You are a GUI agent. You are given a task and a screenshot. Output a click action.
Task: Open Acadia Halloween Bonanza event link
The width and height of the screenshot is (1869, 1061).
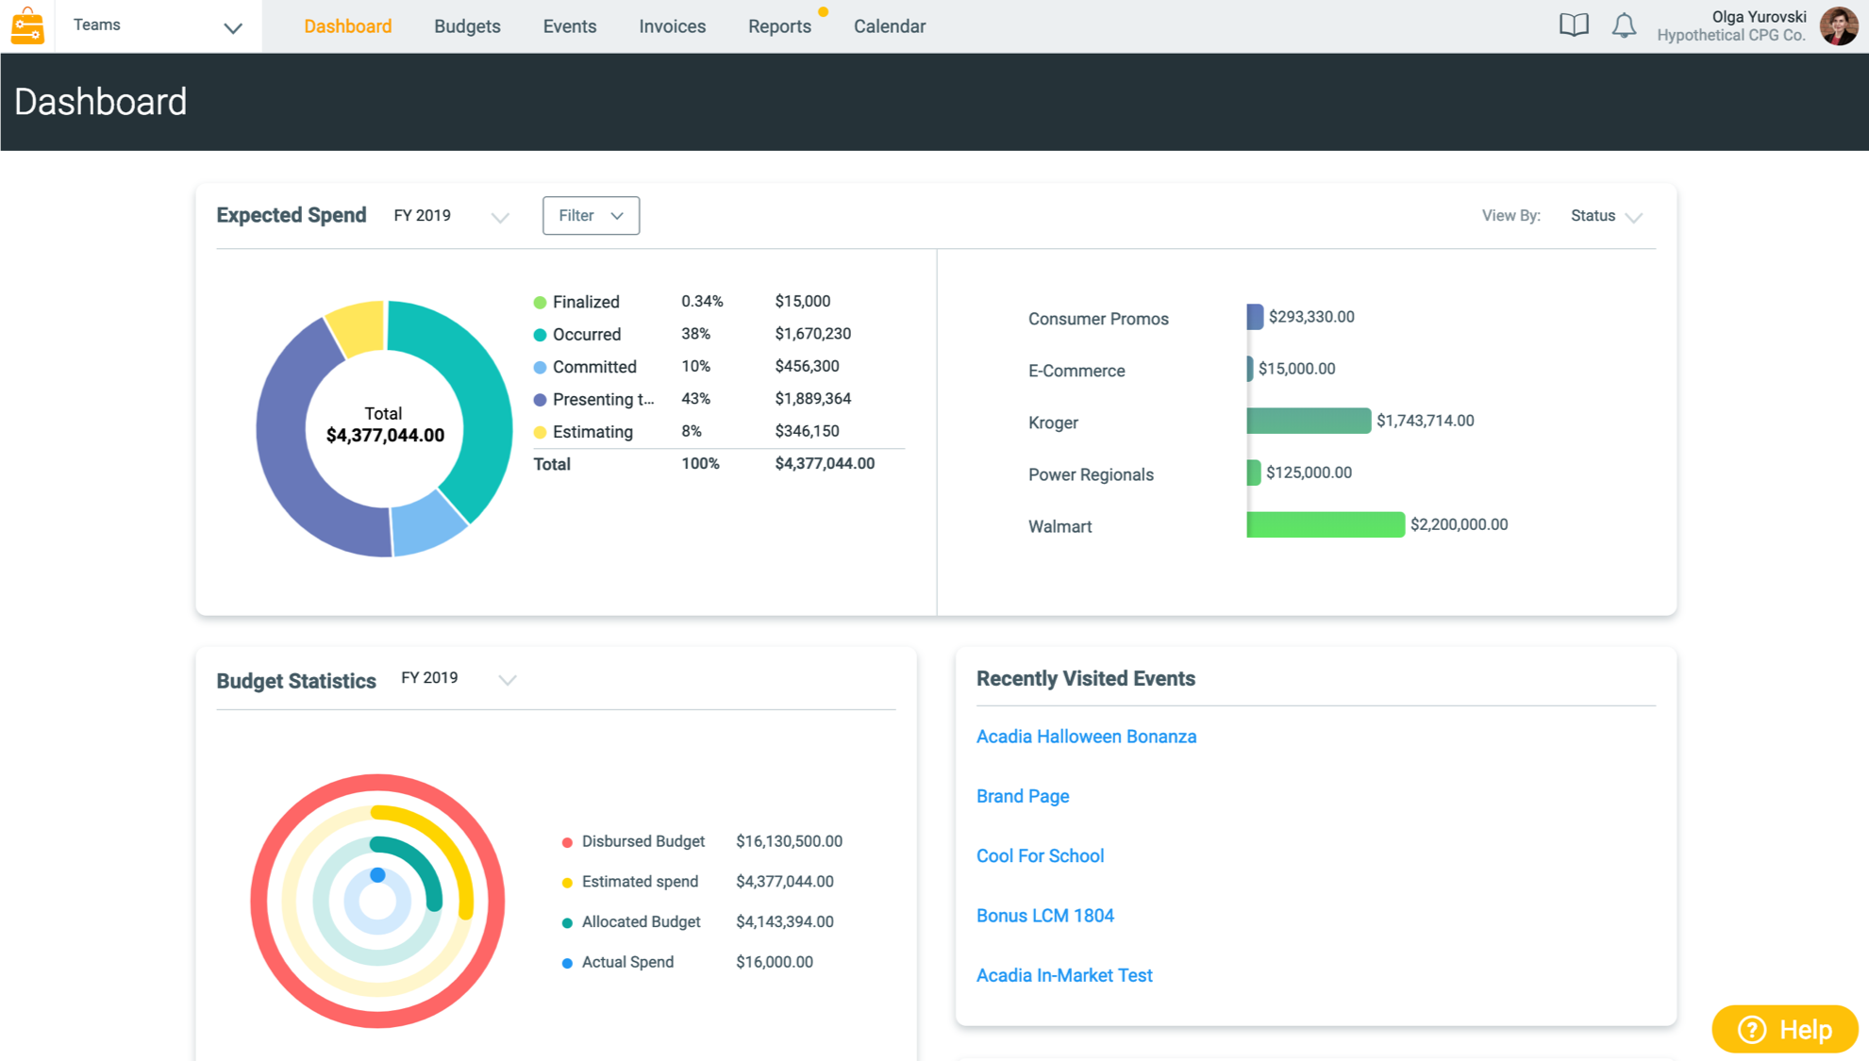[x=1086, y=737]
